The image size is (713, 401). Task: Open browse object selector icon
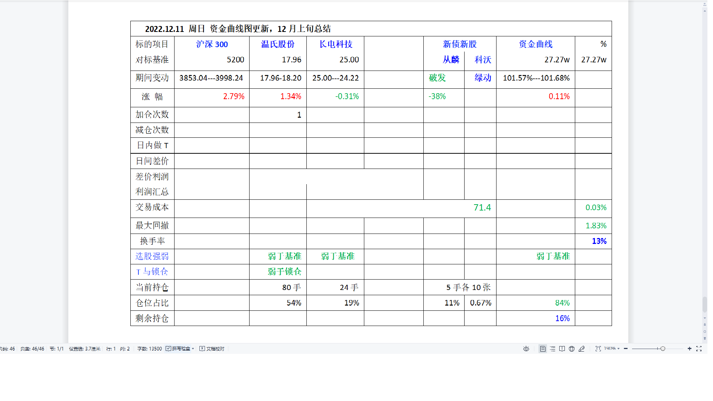(704, 332)
